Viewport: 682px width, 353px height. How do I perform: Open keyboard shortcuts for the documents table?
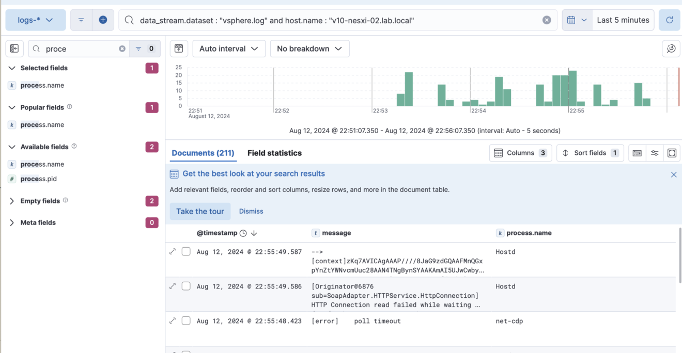pyautogui.click(x=637, y=153)
